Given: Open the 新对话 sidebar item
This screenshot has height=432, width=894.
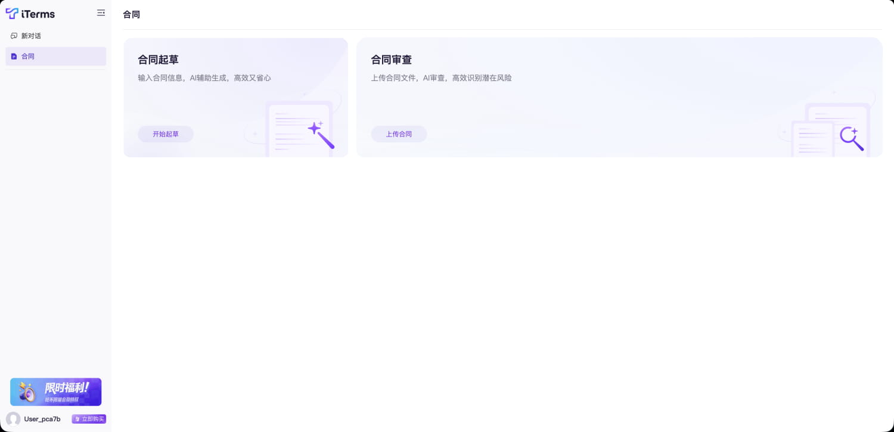Looking at the screenshot, I should [31, 36].
